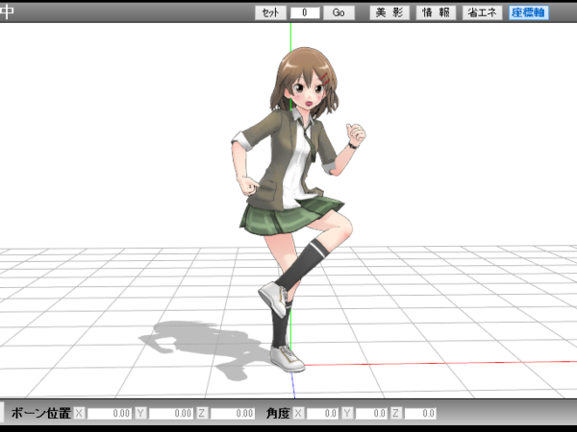Click the ボーン位置 label
Image resolution: width=577 pixels, height=432 pixels.
pos(40,413)
